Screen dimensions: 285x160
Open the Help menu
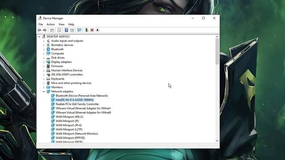pos(71,24)
